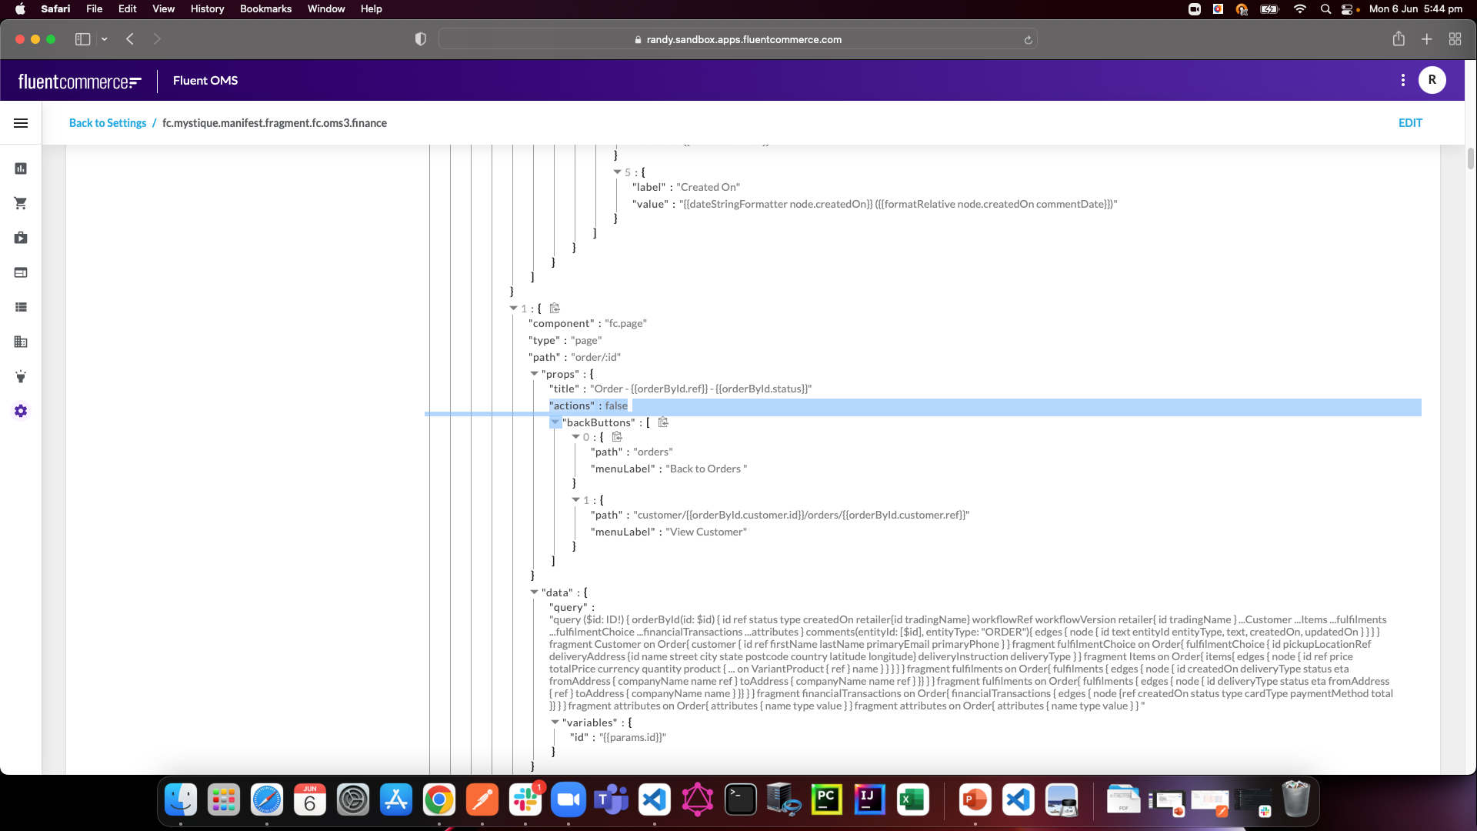Click the EDIT button top-right
The height and width of the screenshot is (831, 1477).
(x=1411, y=123)
